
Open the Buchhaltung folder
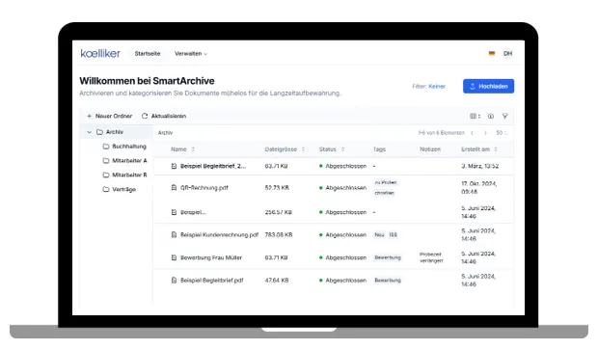coord(124,147)
